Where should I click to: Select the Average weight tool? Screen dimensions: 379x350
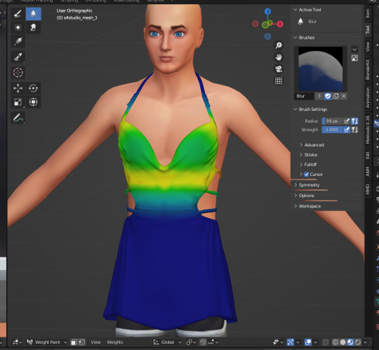(x=18, y=27)
